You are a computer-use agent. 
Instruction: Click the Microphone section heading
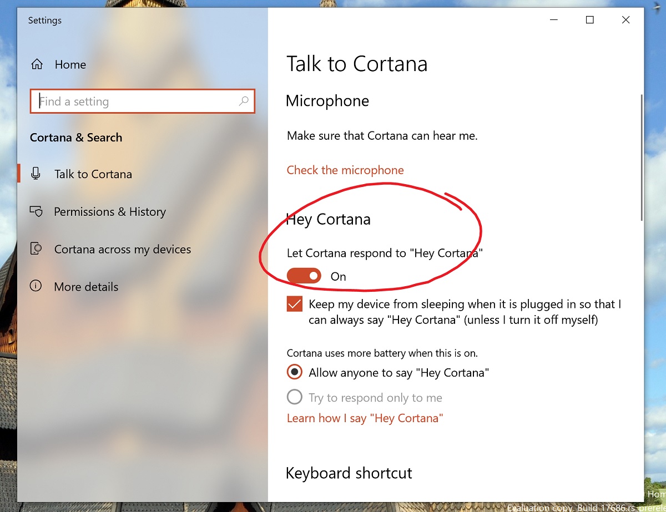[327, 101]
